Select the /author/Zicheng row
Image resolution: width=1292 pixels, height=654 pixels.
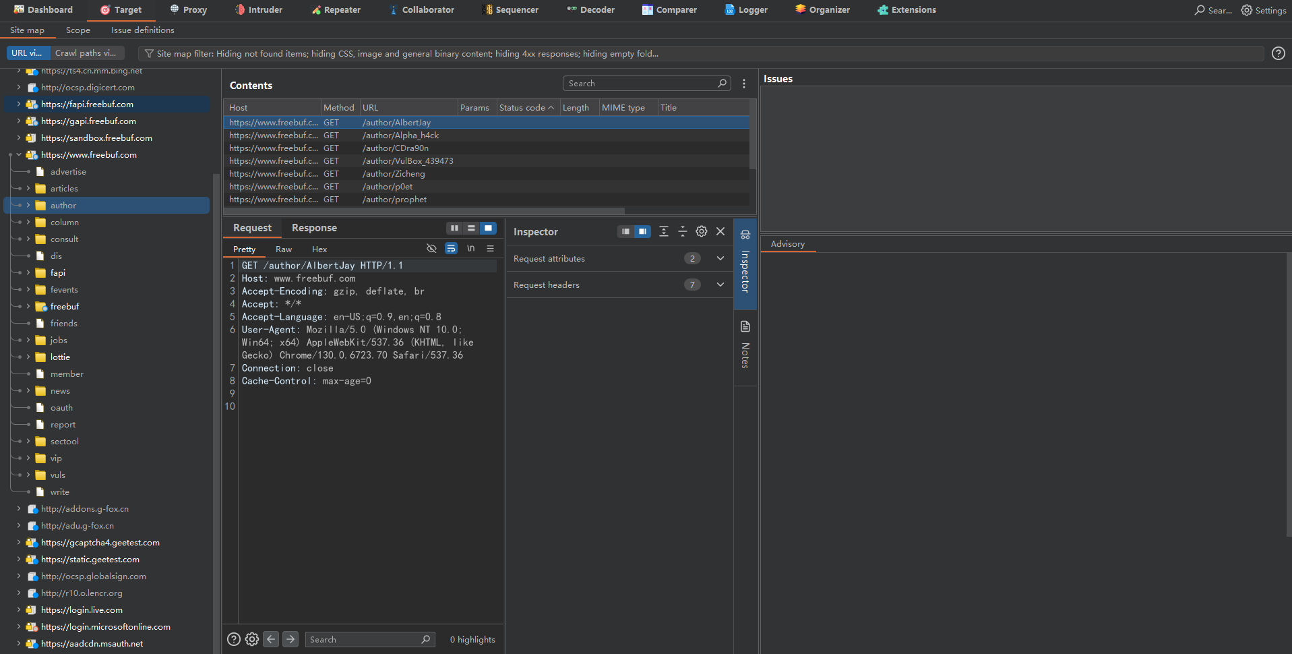[x=486, y=174]
